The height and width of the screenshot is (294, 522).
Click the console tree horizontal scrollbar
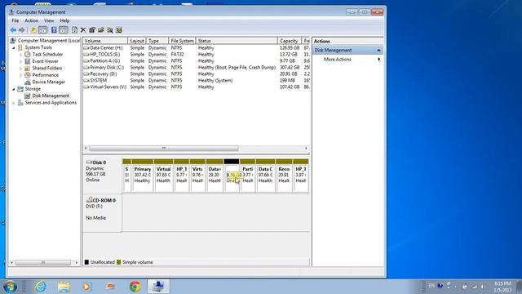(44, 263)
